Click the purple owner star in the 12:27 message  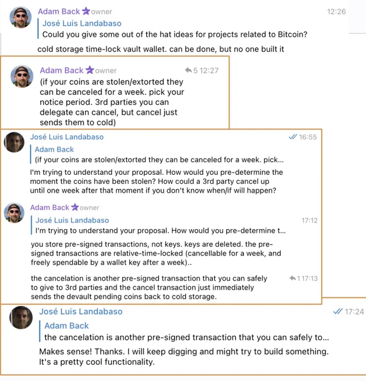(x=90, y=69)
